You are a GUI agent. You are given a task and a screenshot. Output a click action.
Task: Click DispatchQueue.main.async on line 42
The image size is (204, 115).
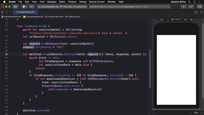tap(61, 86)
